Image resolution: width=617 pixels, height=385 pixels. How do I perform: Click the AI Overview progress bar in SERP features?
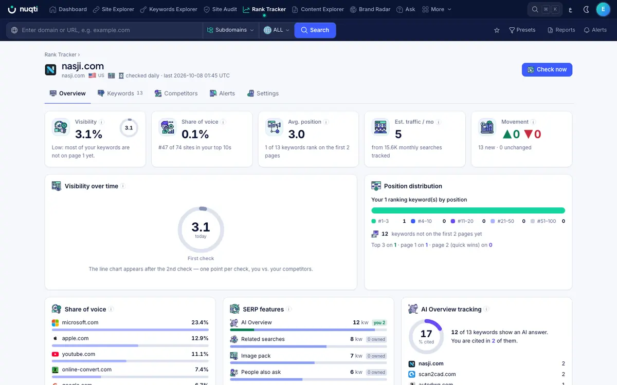click(x=307, y=330)
